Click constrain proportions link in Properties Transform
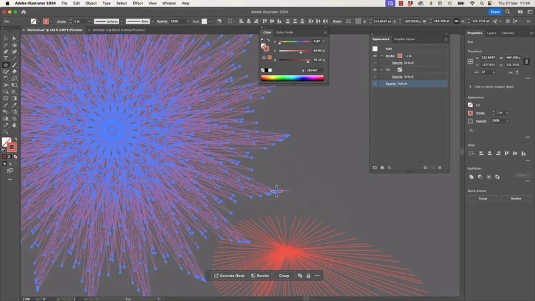 pyautogui.click(x=526, y=62)
